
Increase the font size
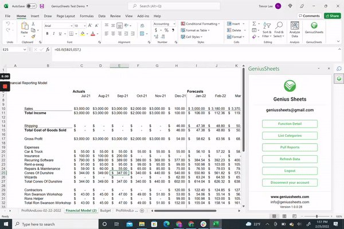[x=90, y=26]
